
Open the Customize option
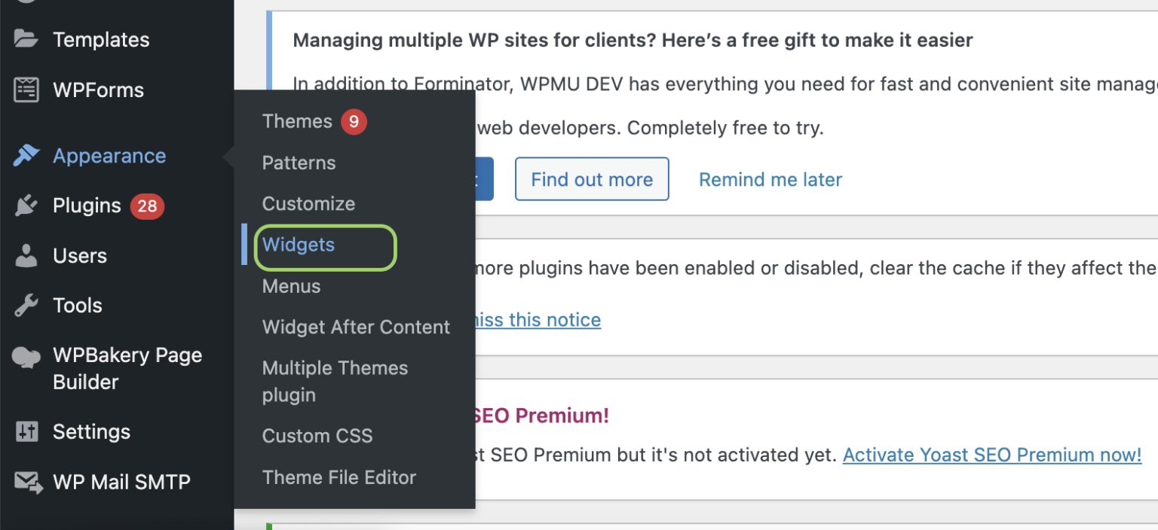[308, 203]
